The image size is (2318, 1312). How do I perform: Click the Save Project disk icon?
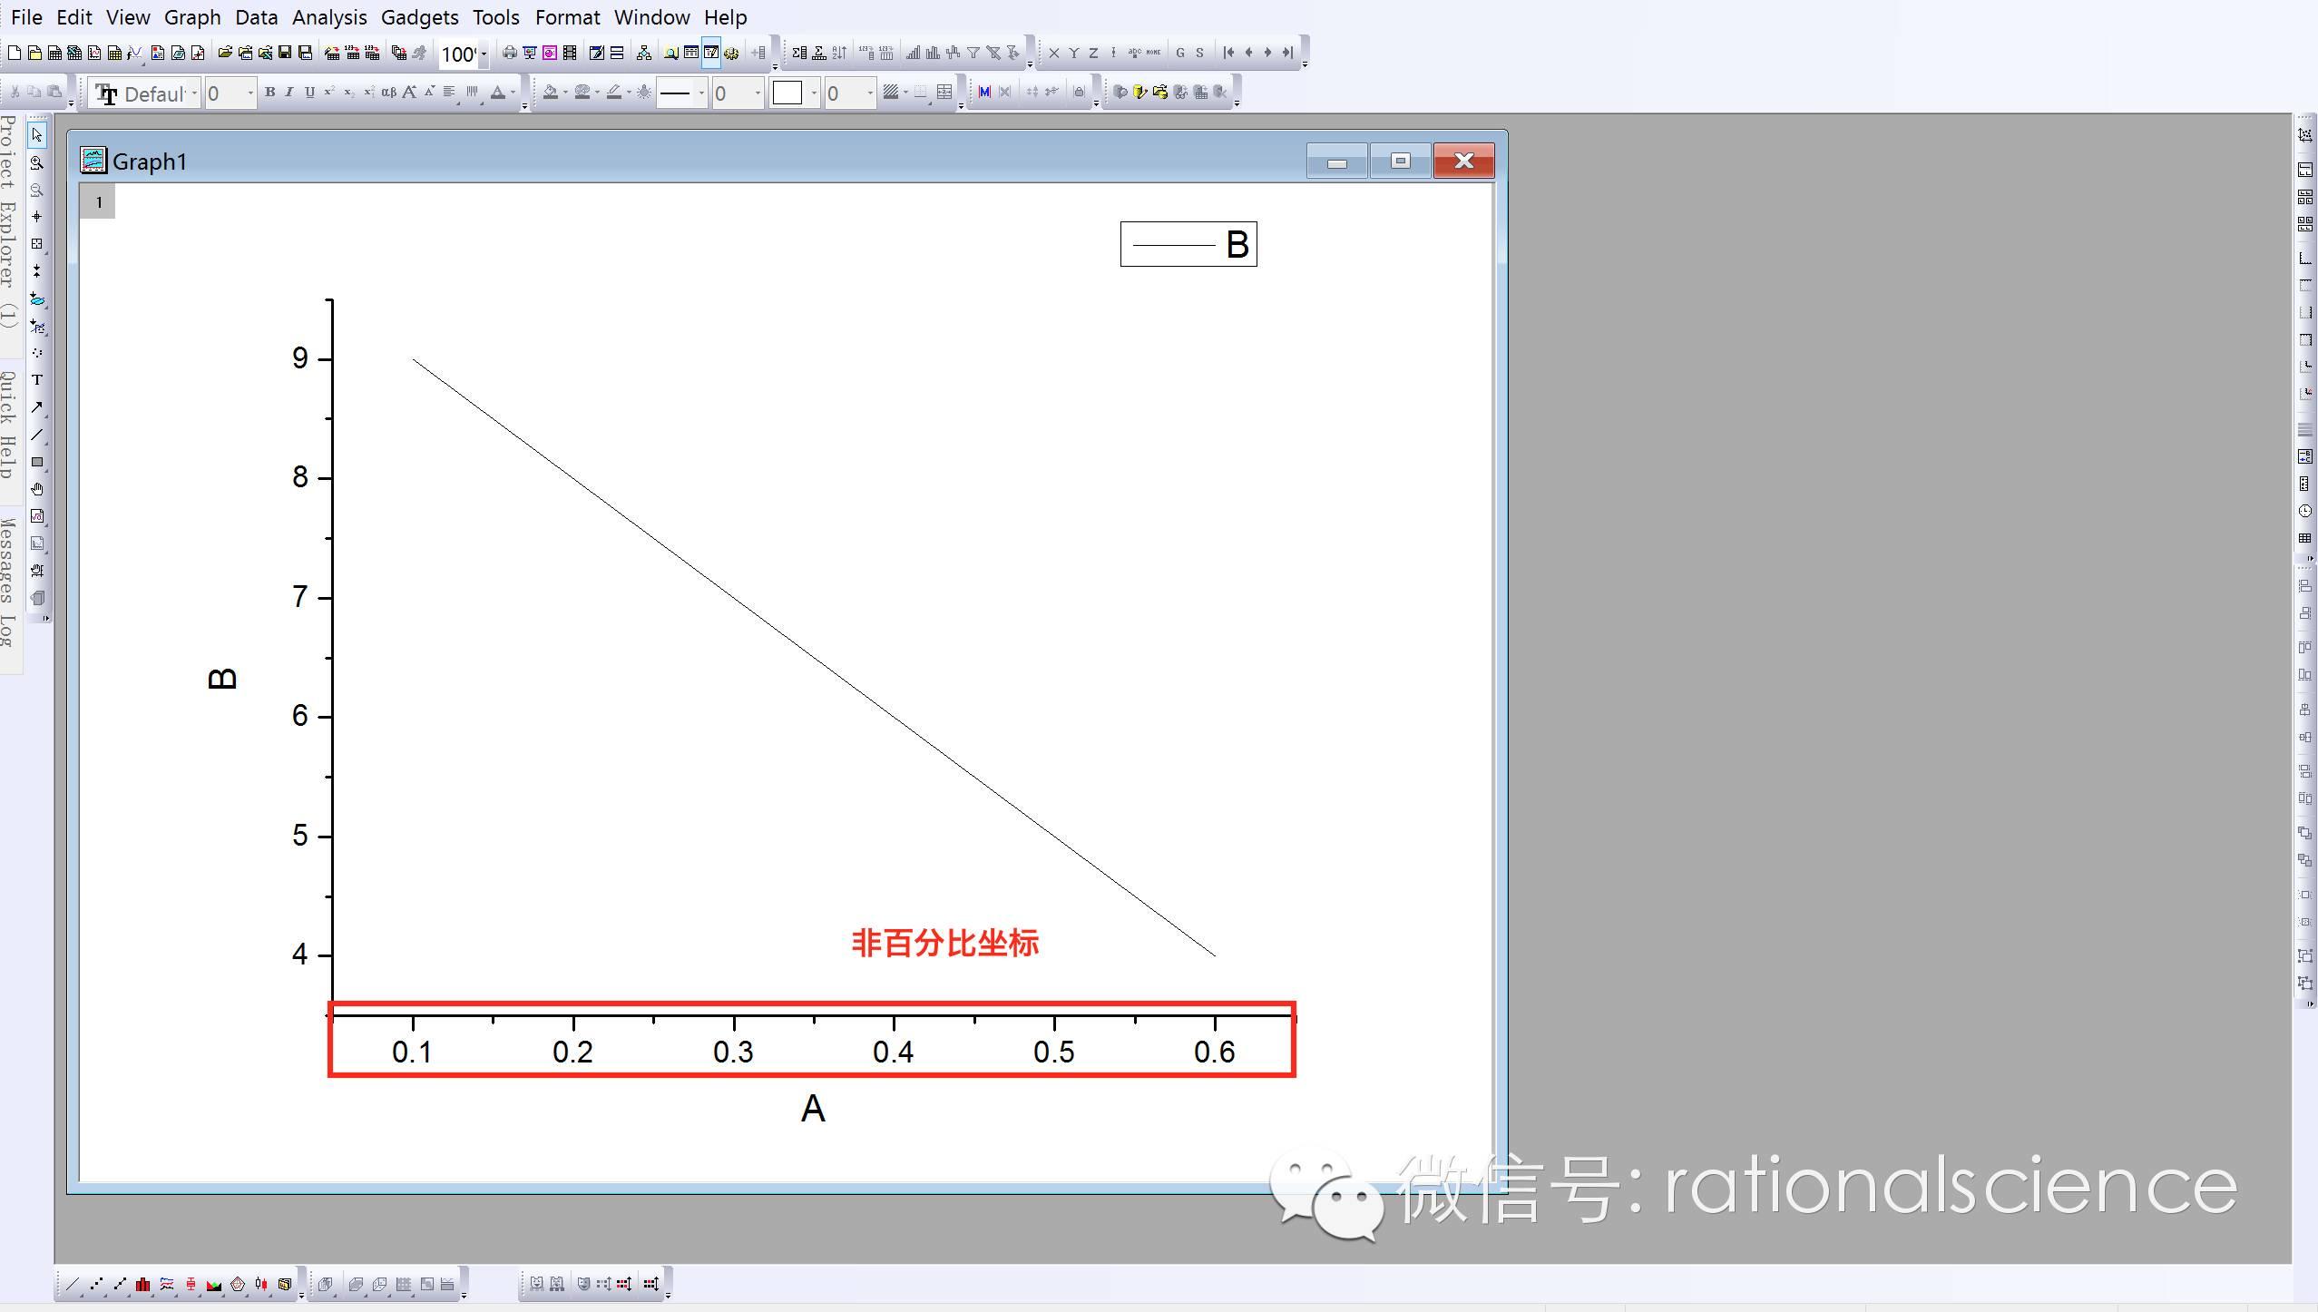pos(285,53)
